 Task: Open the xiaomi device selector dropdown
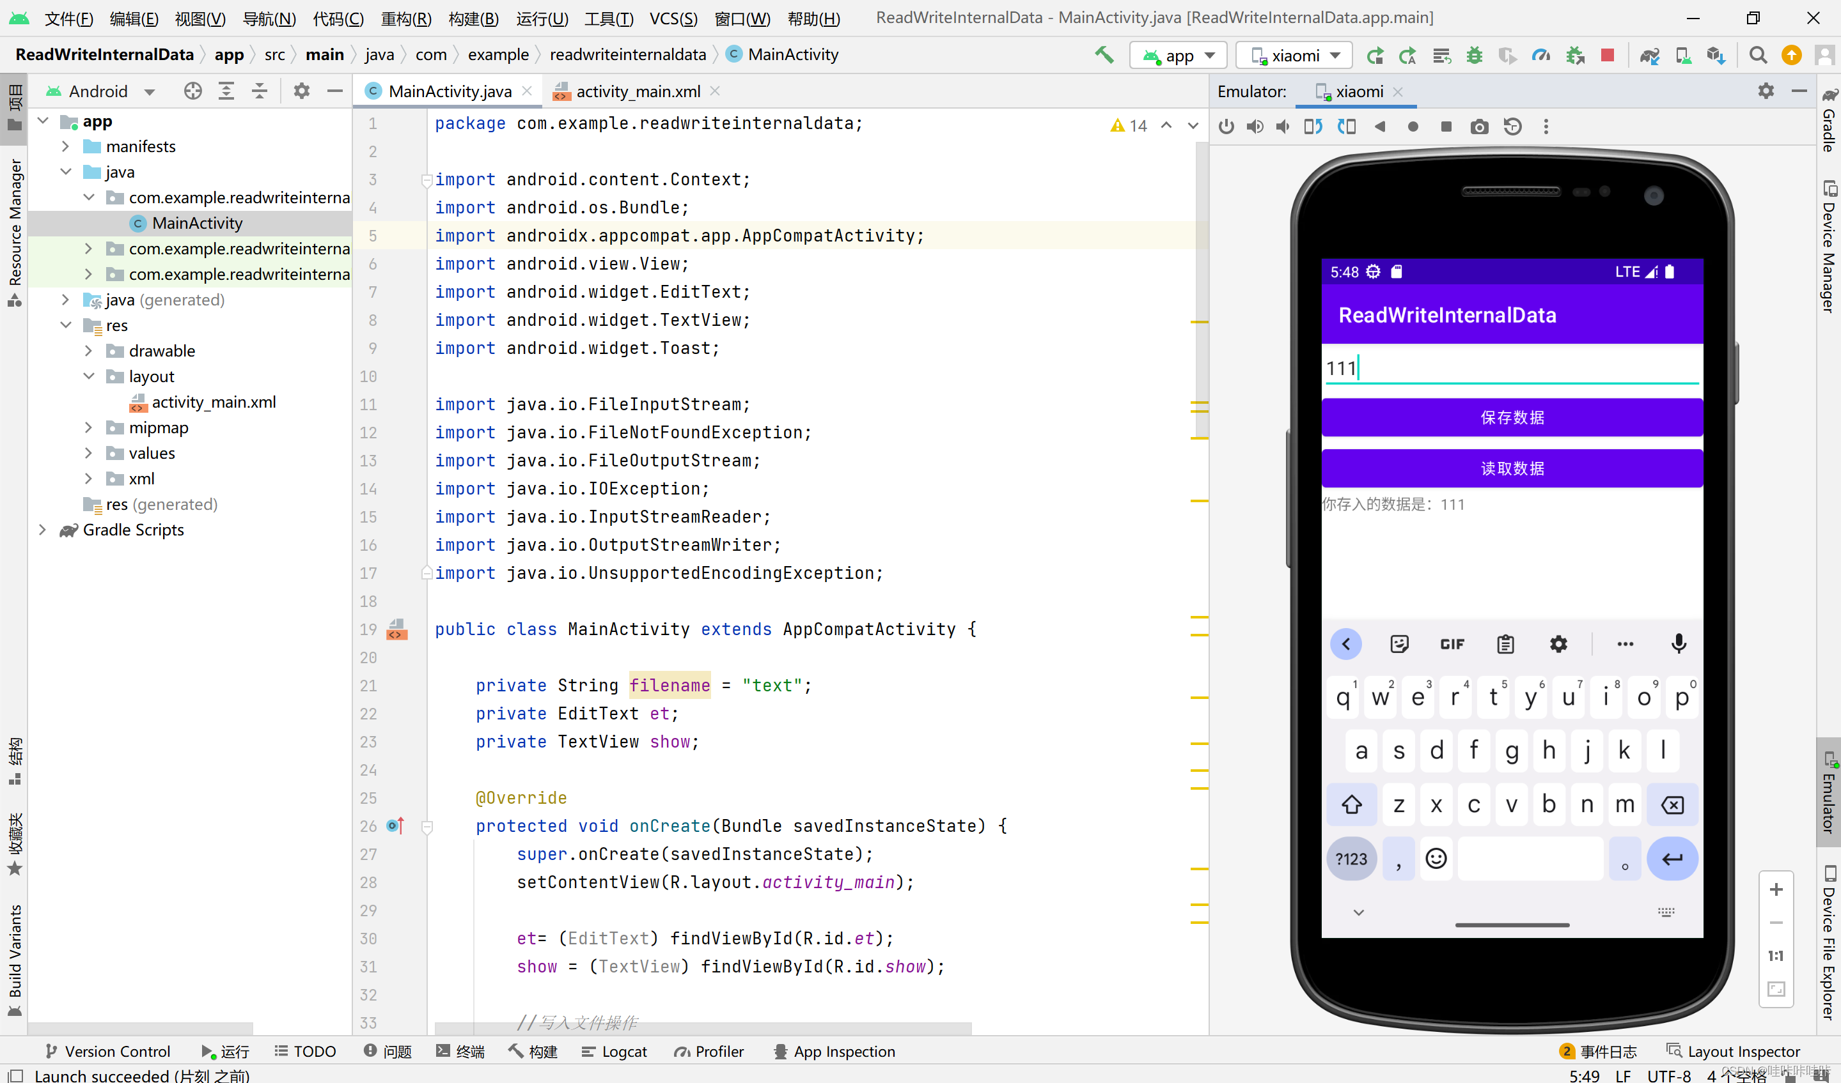1294,56
